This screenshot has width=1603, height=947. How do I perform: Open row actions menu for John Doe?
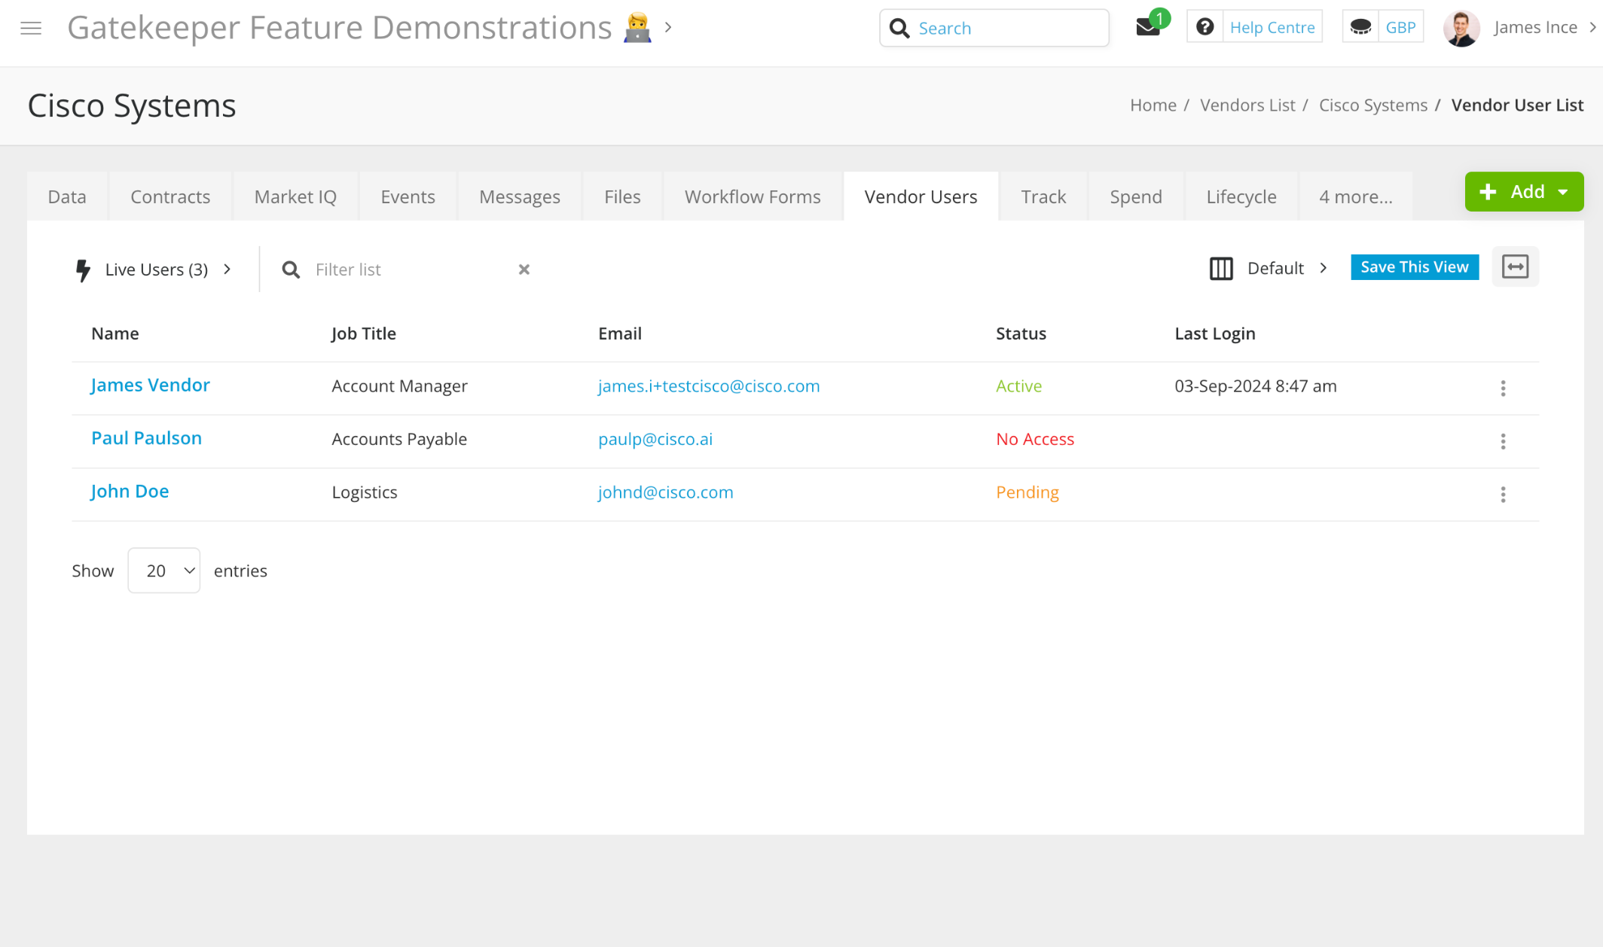(1503, 495)
